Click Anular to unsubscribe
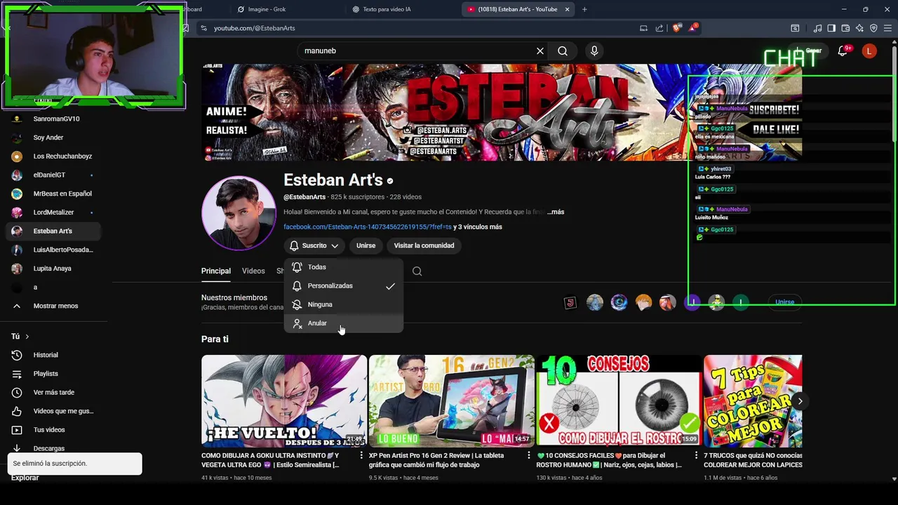Viewport: 898px width, 505px height. [344, 323]
